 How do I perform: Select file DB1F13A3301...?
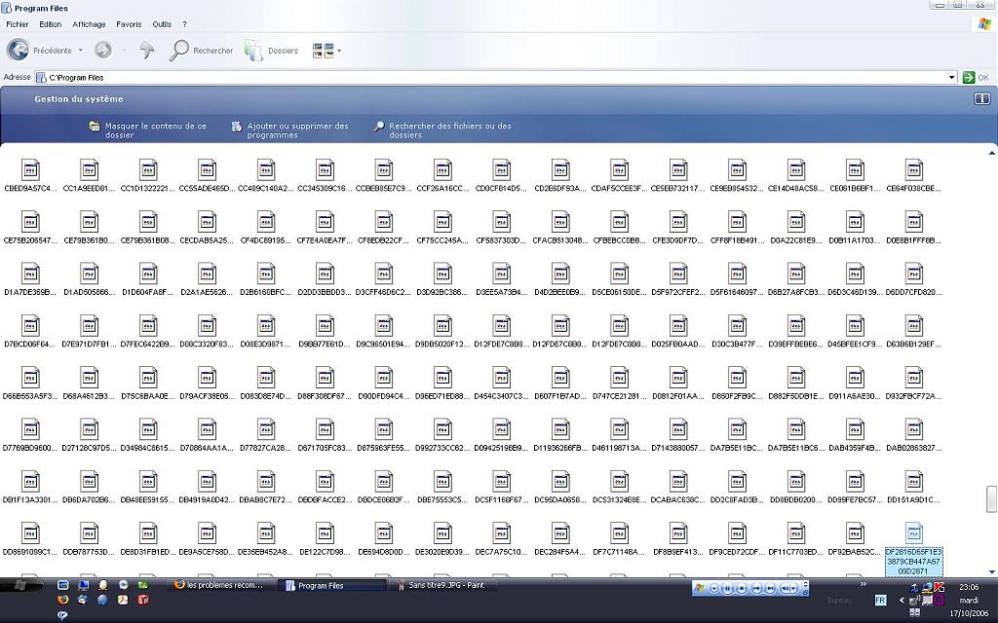(x=30, y=489)
